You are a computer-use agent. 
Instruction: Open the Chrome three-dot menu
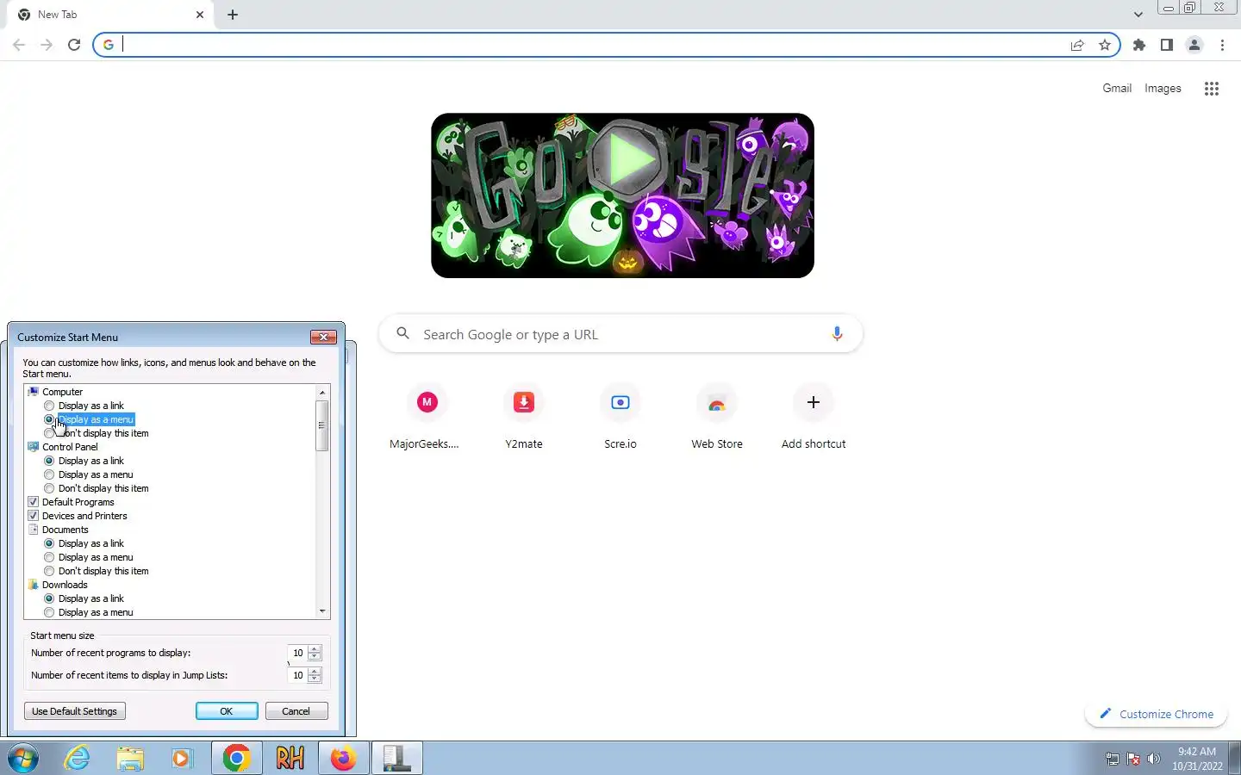point(1222,45)
